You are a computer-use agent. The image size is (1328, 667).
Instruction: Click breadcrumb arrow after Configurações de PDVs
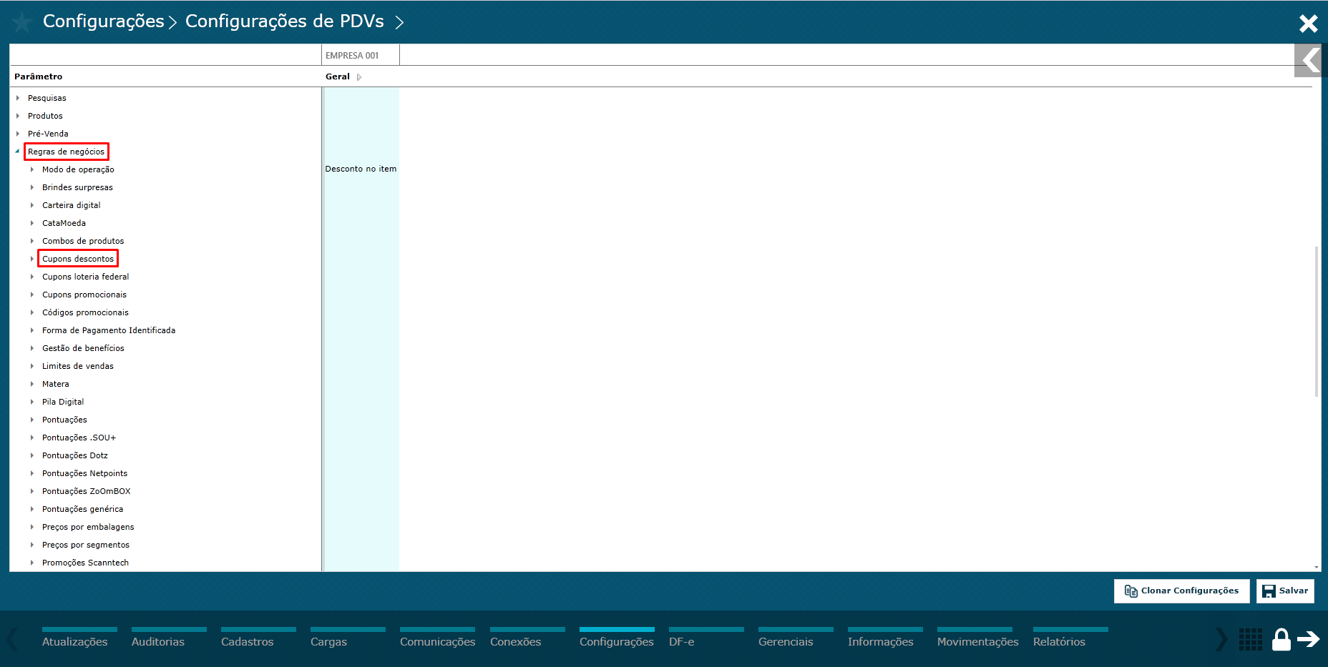pyautogui.click(x=399, y=23)
